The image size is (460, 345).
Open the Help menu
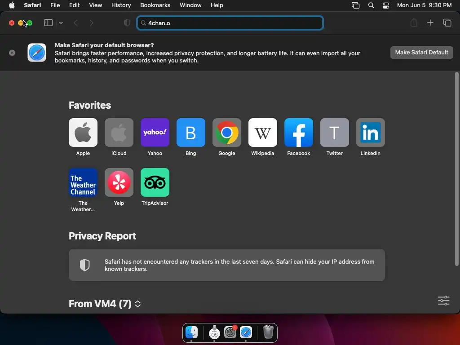217,5
